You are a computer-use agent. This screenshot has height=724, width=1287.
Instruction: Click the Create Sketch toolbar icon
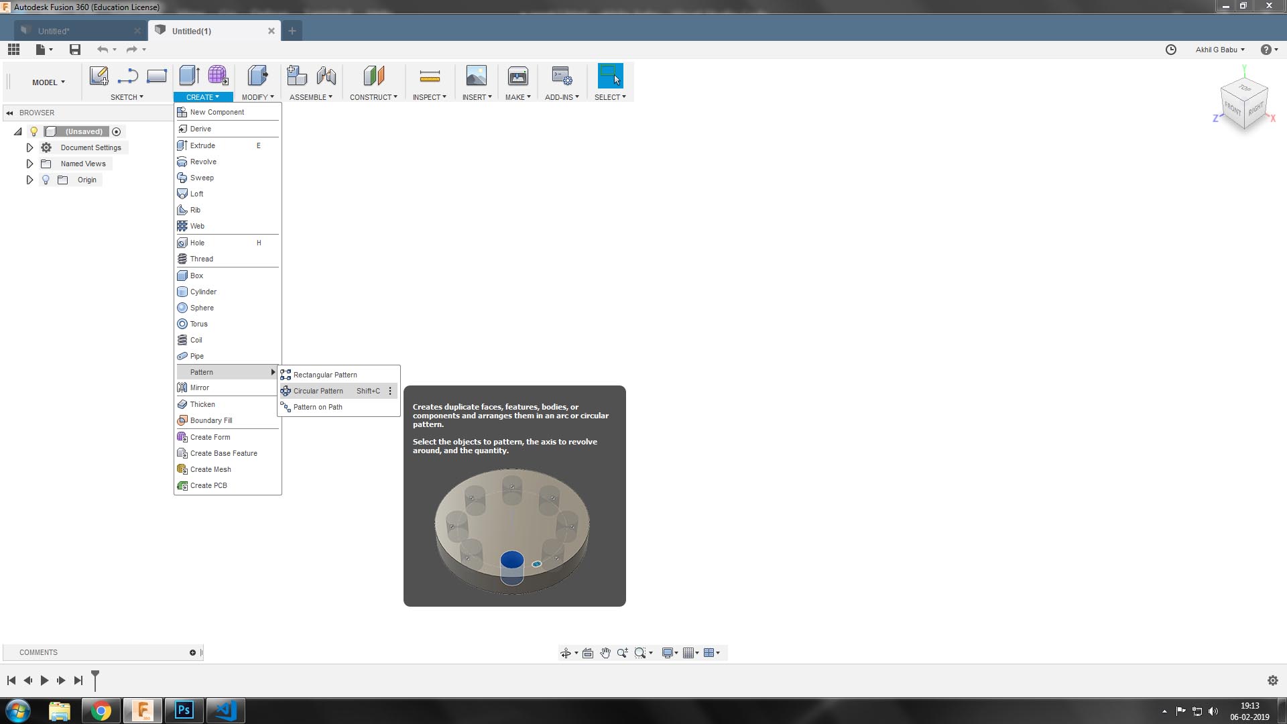coord(99,76)
